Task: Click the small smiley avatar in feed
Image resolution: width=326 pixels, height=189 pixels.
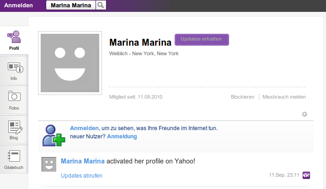Action: click(x=49, y=164)
